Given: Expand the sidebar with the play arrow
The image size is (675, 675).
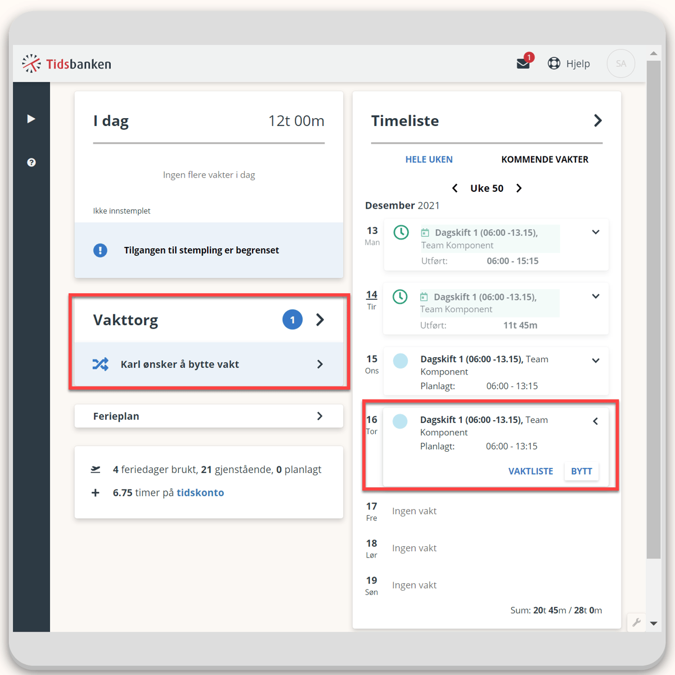Looking at the screenshot, I should (31, 119).
